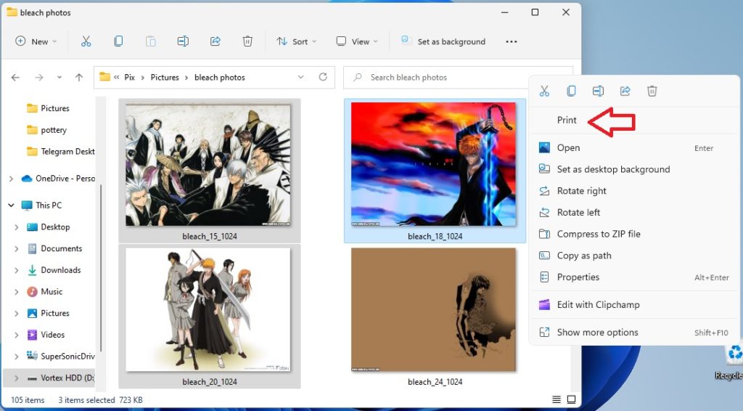Click the Copy icon in Explorer toolbar
This screenshot has height=411, width=743.
point(118,41)
